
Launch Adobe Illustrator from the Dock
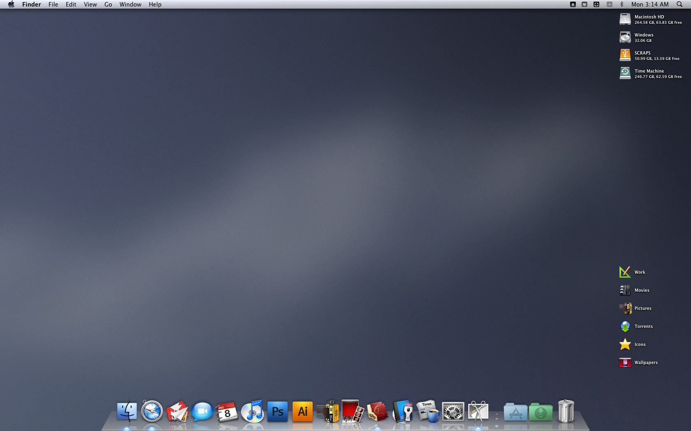(x=303, y=411)
